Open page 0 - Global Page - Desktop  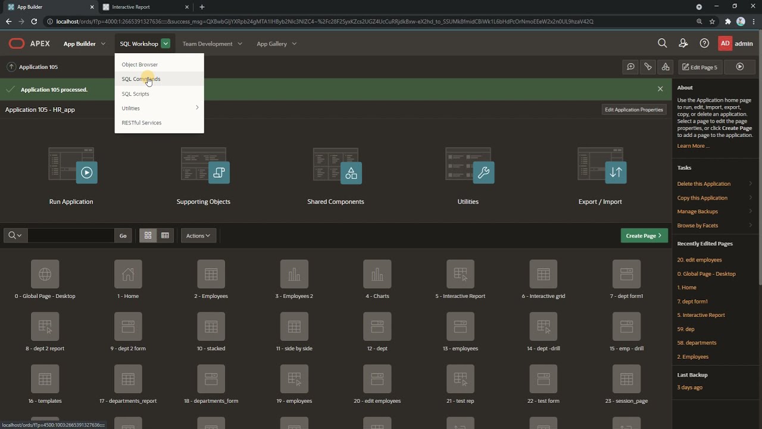coord(45,274)
